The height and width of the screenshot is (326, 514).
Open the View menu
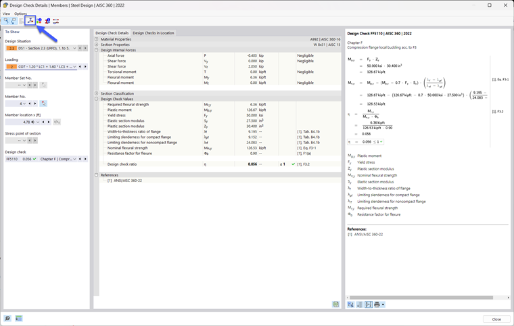click(x=6, y=14)
